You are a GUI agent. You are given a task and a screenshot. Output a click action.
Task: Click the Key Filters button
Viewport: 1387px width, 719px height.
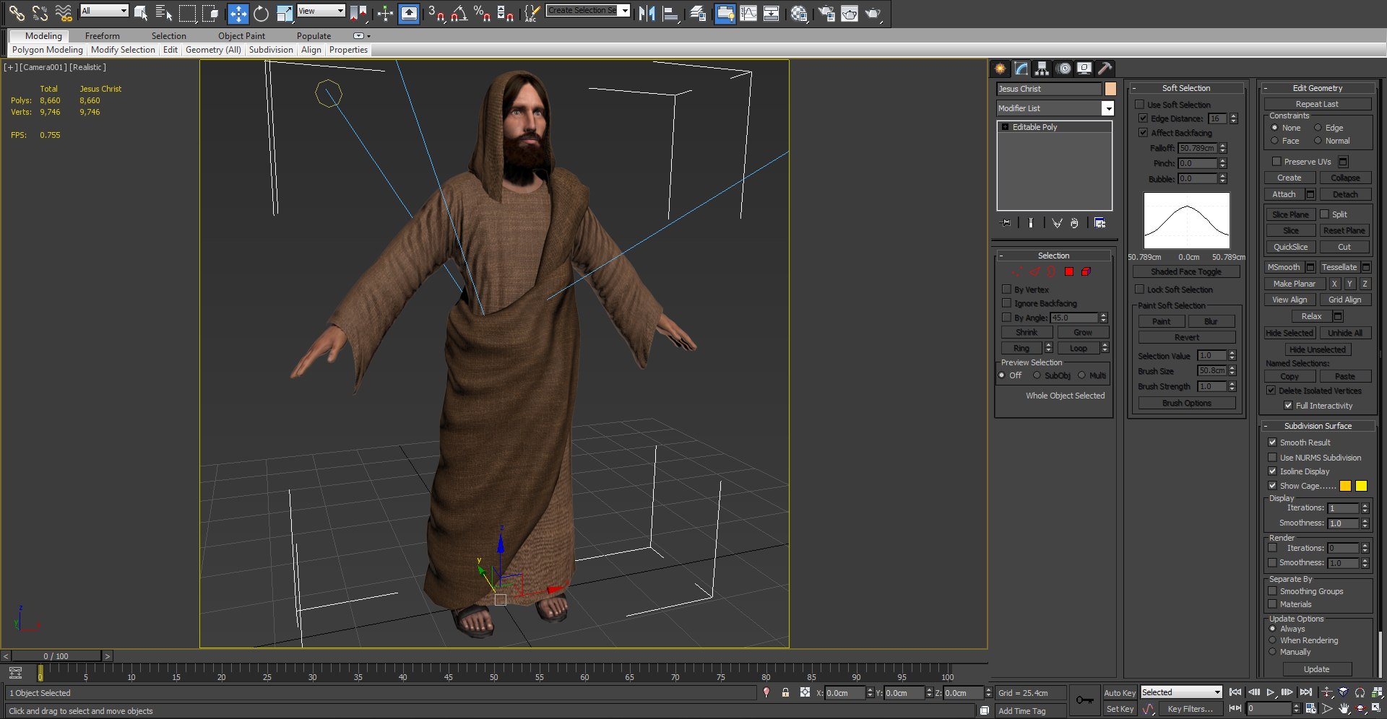(1191, 709)
